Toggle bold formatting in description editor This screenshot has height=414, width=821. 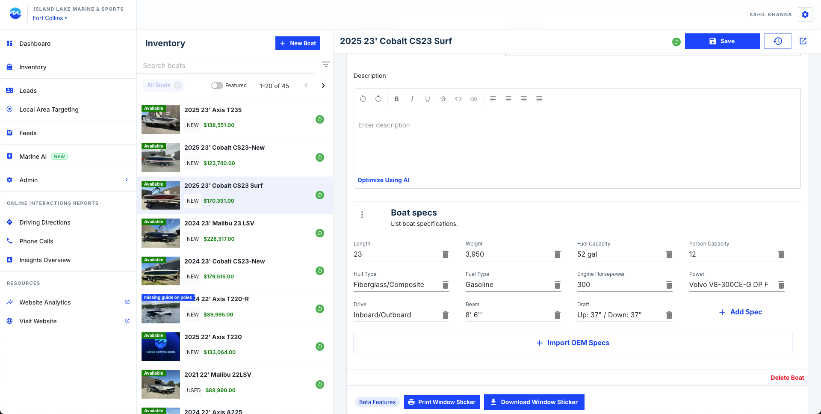(x=396, y=99)
